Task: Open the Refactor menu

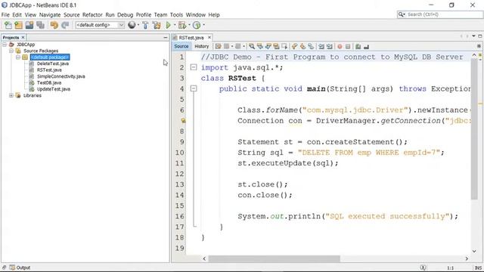Action: point(92,15)
